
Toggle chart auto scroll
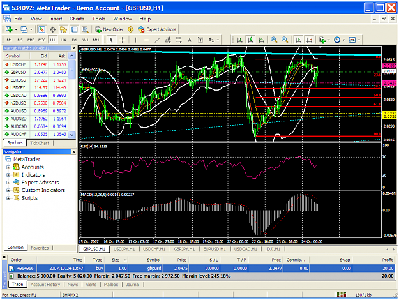click(x=298, y=40)
